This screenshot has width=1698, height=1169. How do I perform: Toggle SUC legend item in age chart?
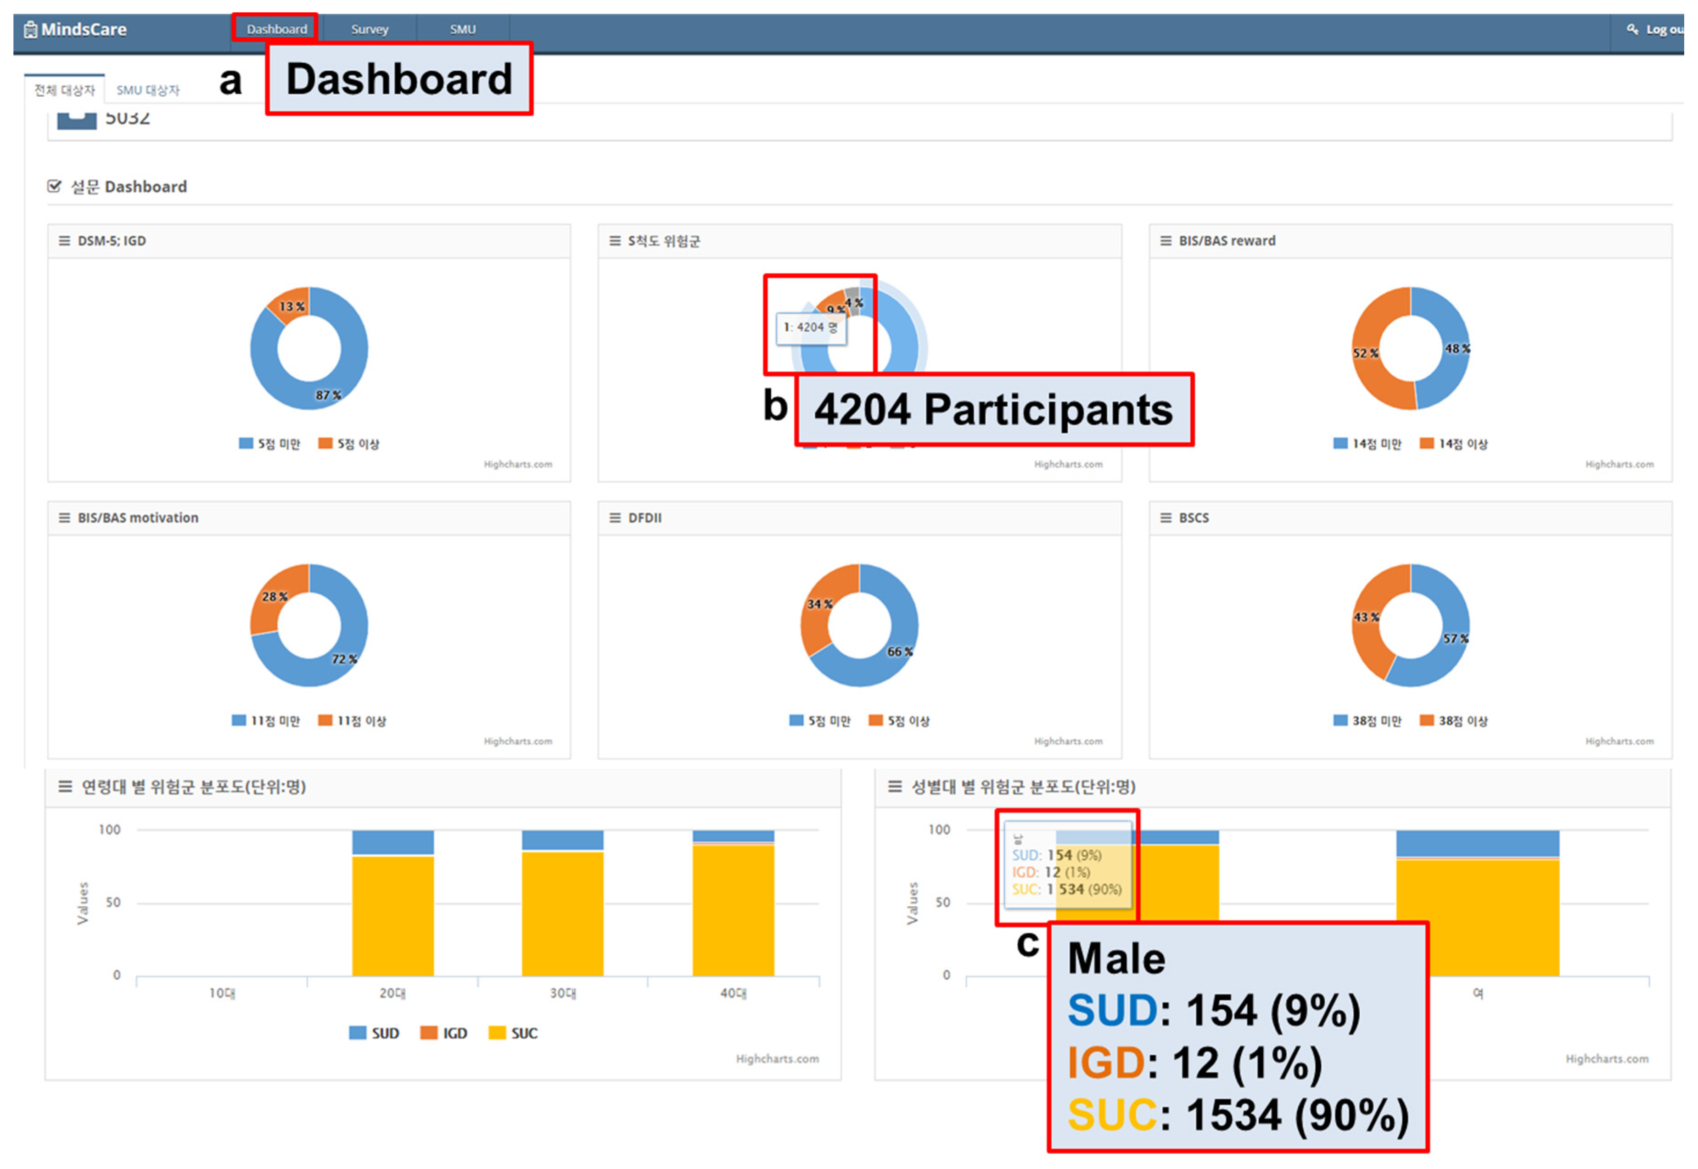click(514, 1034)
